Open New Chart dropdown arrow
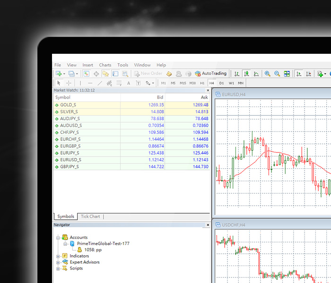The height and width of the screenshot is (283, 331). click(64, 74)
